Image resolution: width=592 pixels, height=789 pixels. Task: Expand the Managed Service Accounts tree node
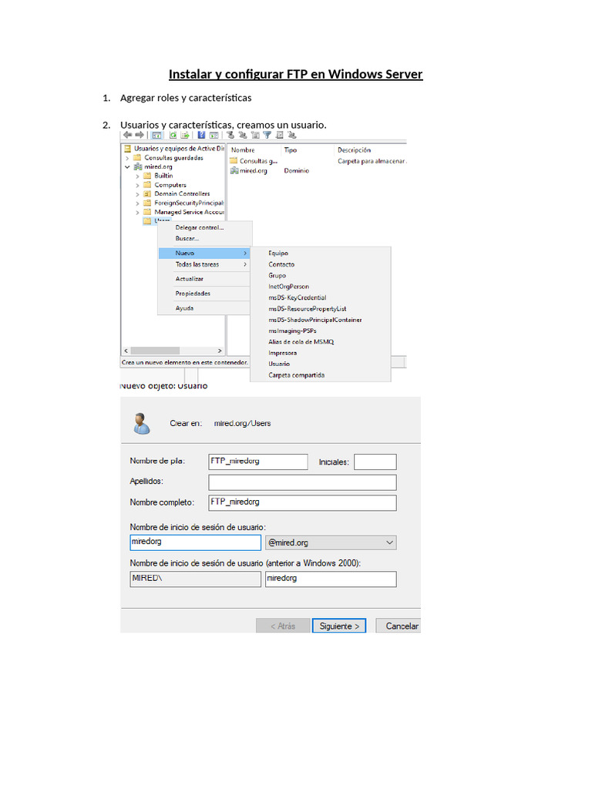pyautogui.click(x=137, y=213)
